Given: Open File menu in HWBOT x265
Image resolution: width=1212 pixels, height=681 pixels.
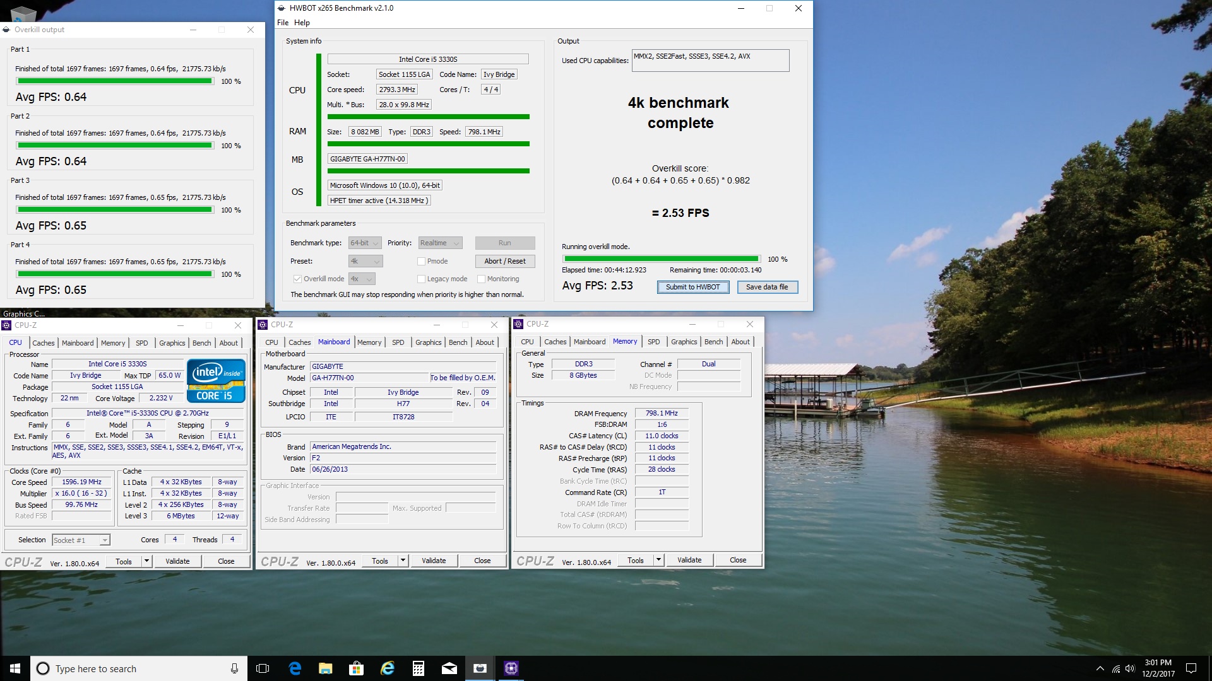Looking at the screenshot, I should (283, 23).
